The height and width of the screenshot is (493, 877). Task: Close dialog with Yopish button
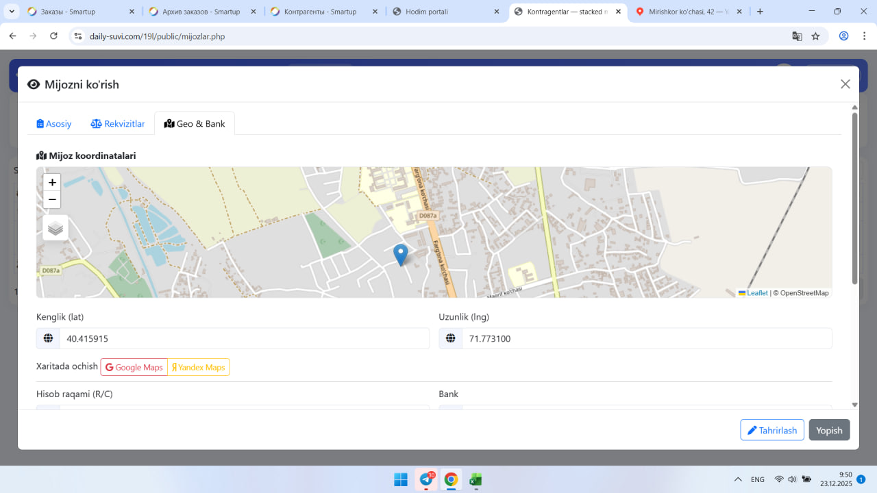click(x=829, y=430)
